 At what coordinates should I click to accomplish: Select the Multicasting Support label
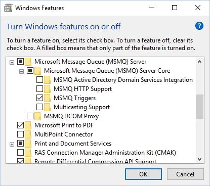tap(81, 107)
